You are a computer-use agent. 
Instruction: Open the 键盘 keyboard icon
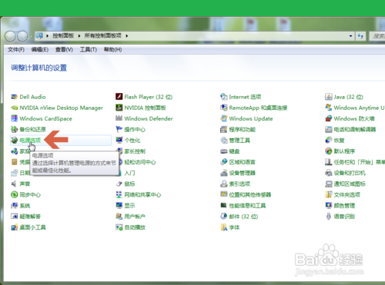point(224,151)
